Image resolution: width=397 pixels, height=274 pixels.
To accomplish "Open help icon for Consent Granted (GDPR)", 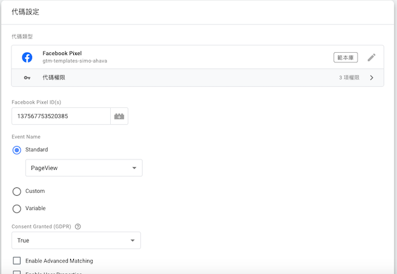I will (x=78, y=227).
